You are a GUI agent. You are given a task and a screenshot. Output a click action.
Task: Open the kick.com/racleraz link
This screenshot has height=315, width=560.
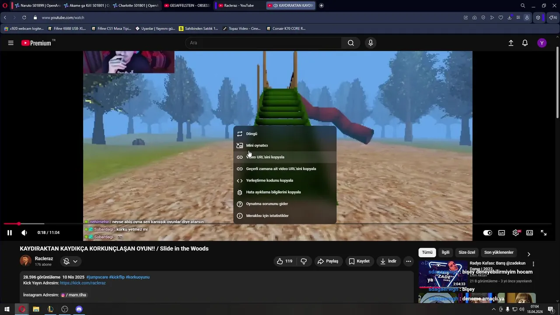(x=83, y=283)
